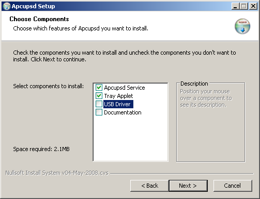Select the highlighted USB Driver label
The width and height of the screenshot is (260, 199).
point(118,104)
